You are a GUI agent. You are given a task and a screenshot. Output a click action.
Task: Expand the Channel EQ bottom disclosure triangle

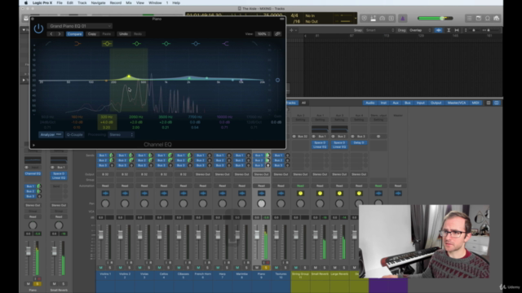pos(33,145)
